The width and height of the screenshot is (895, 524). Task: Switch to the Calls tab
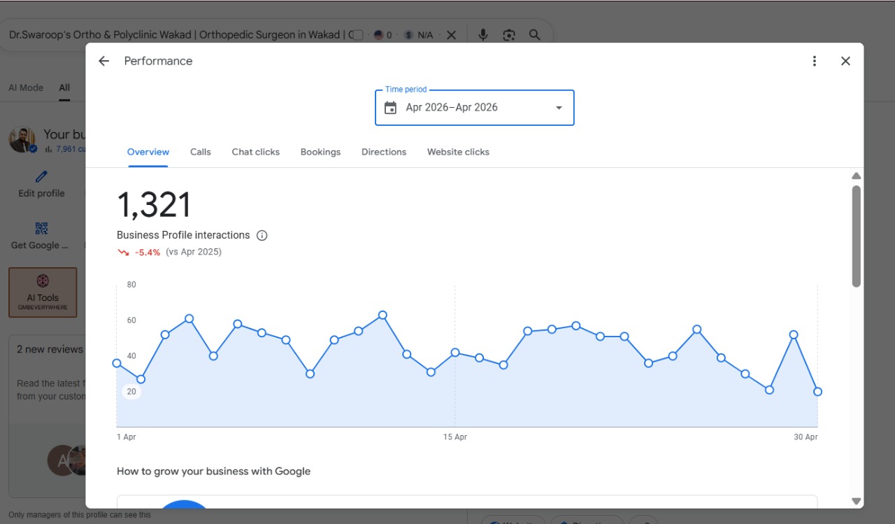coord(201,152)
